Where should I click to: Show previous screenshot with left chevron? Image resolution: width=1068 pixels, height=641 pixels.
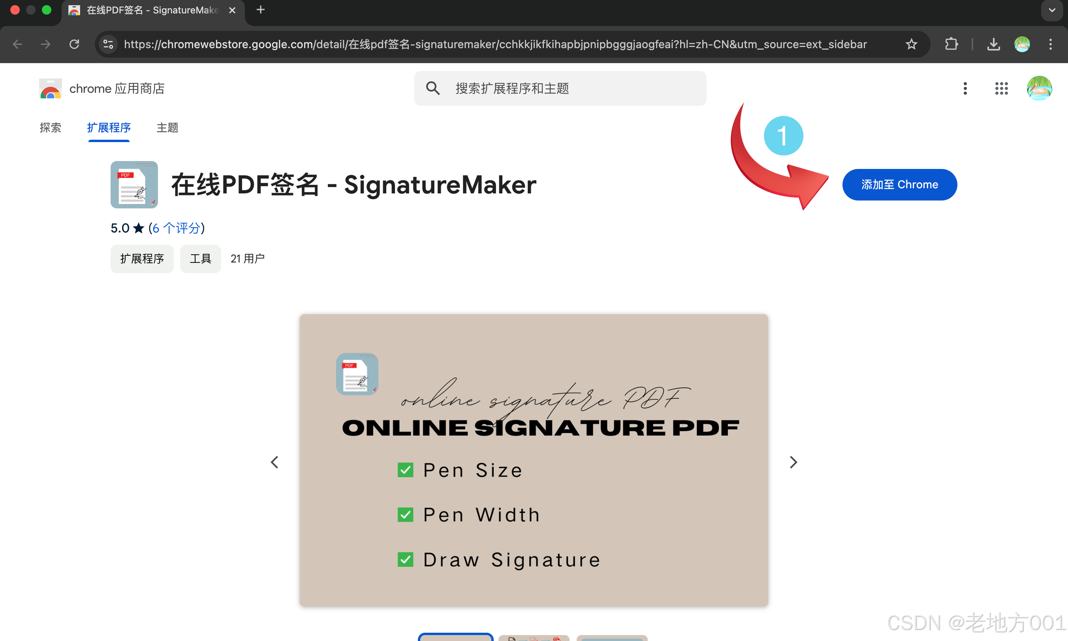[275, 462]
